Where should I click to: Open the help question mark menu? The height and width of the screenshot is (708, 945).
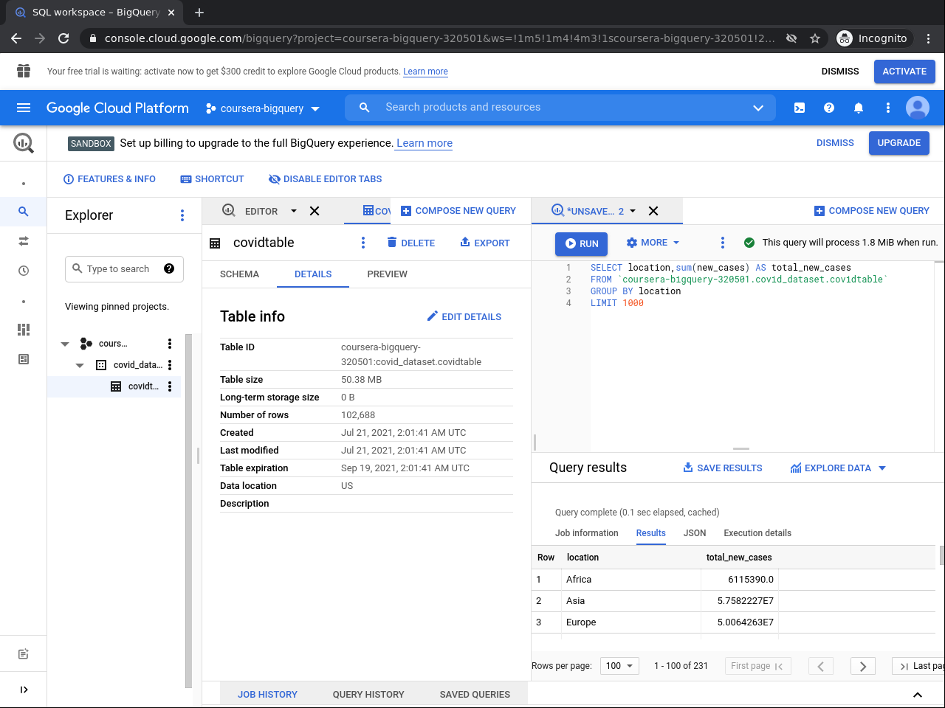[829, 108]
